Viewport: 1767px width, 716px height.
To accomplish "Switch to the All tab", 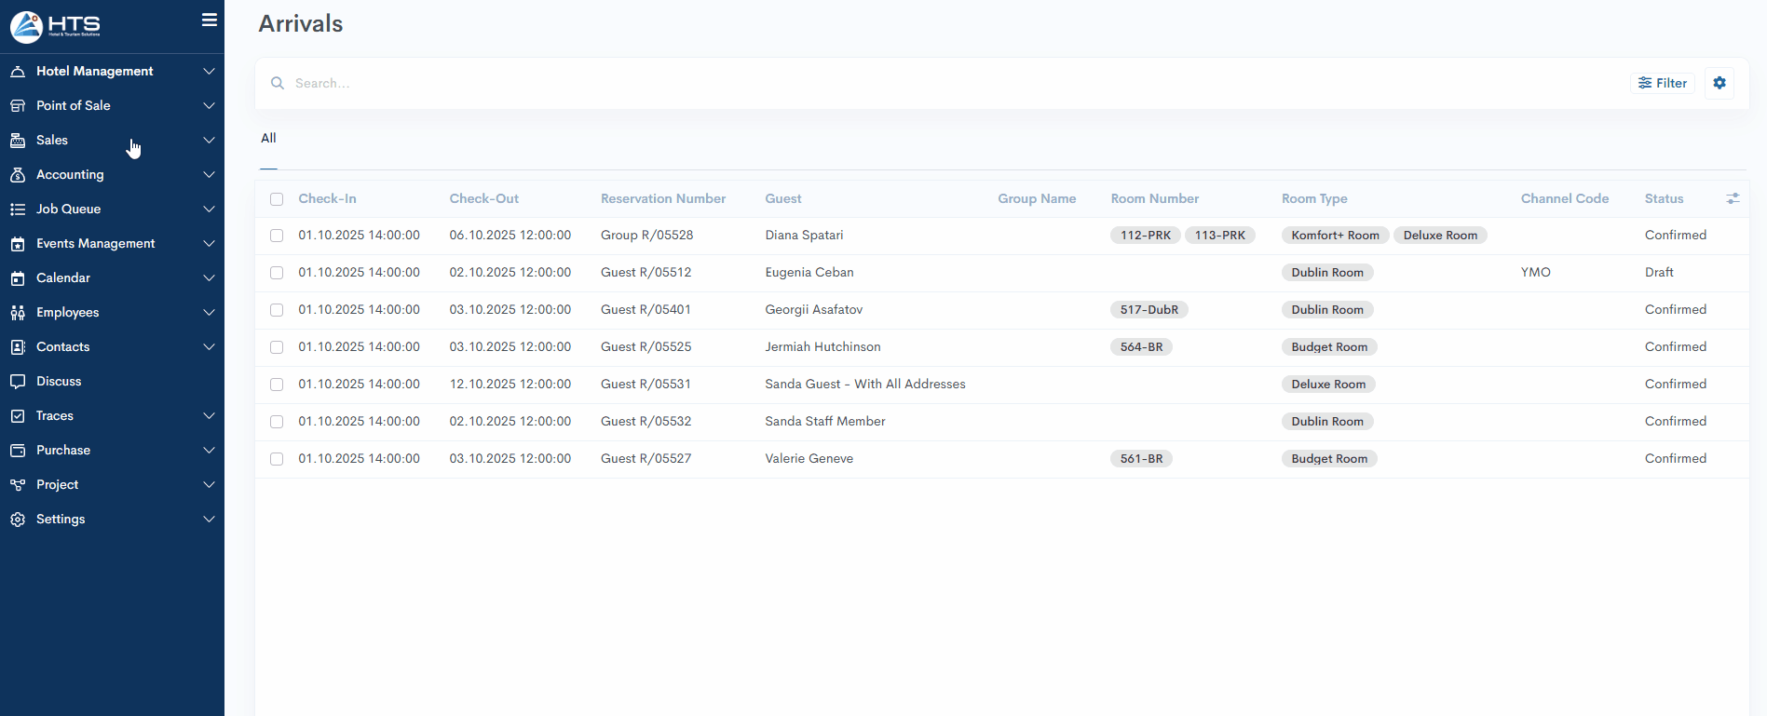I will point(268,139).
